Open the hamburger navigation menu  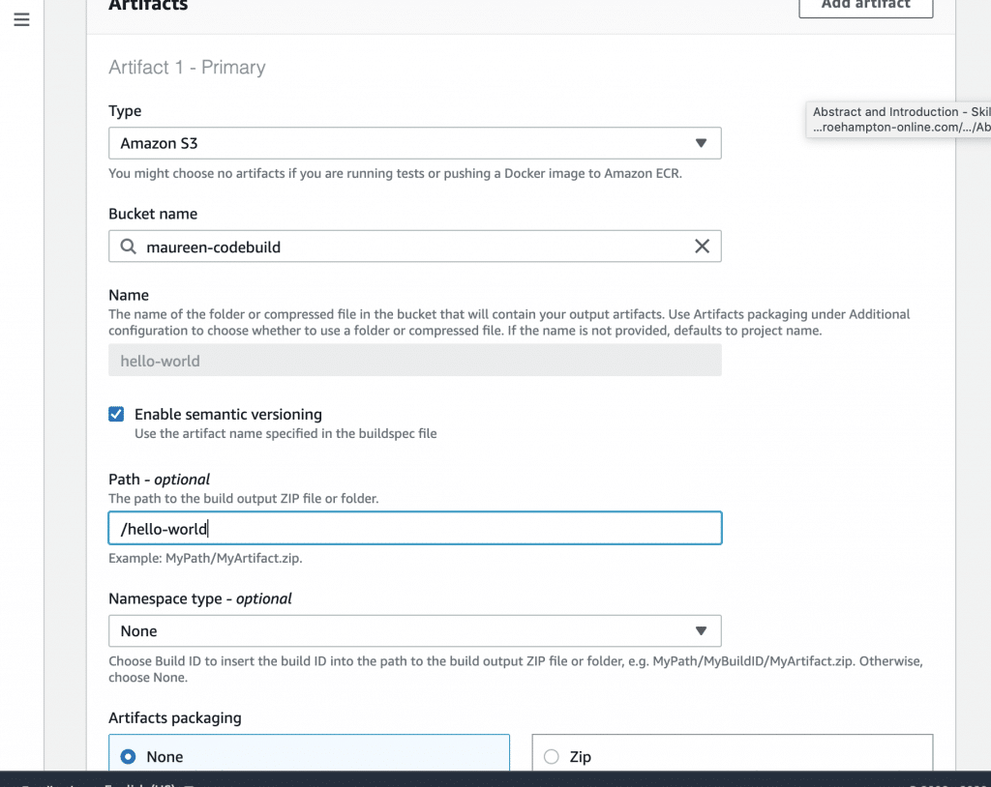coord(21,19)
